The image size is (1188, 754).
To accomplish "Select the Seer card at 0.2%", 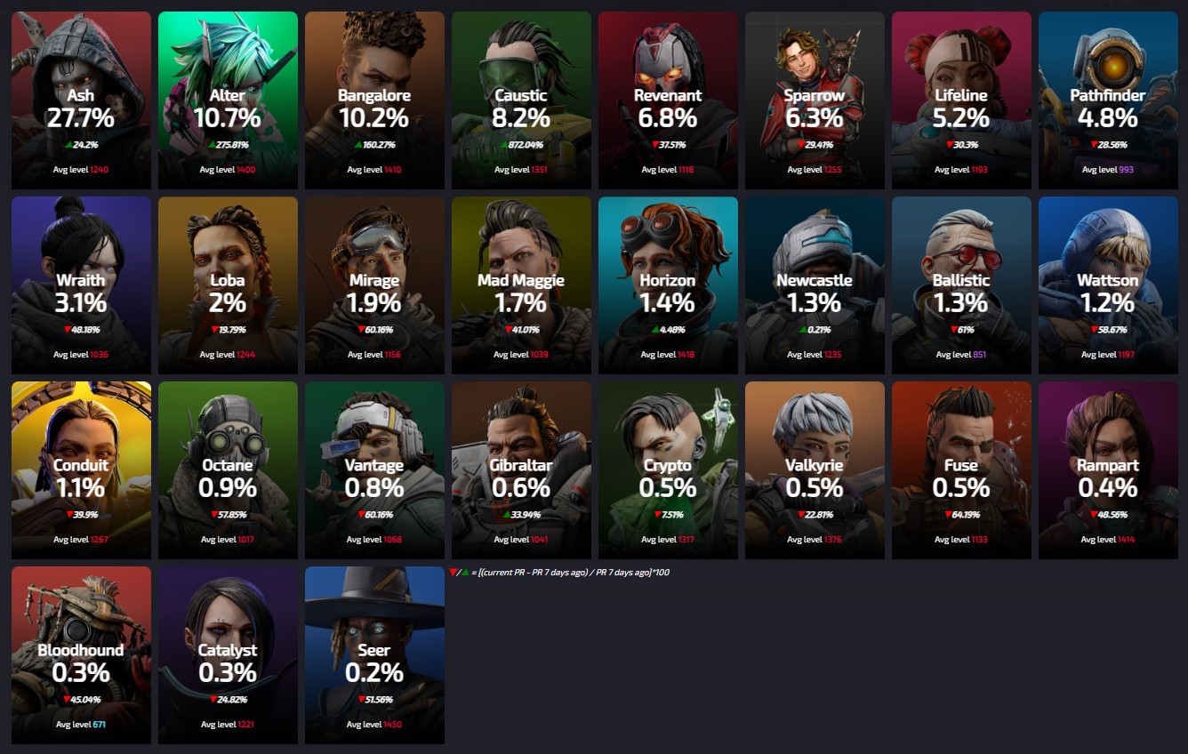I will pyautogui.click(x=374, y=655).
